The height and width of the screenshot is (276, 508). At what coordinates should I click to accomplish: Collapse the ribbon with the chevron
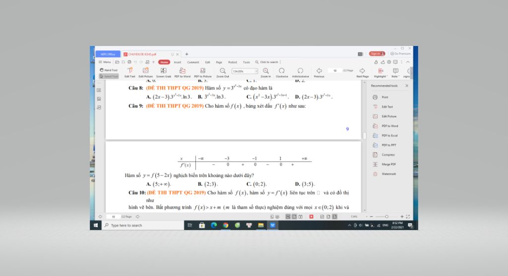point(408,62)
